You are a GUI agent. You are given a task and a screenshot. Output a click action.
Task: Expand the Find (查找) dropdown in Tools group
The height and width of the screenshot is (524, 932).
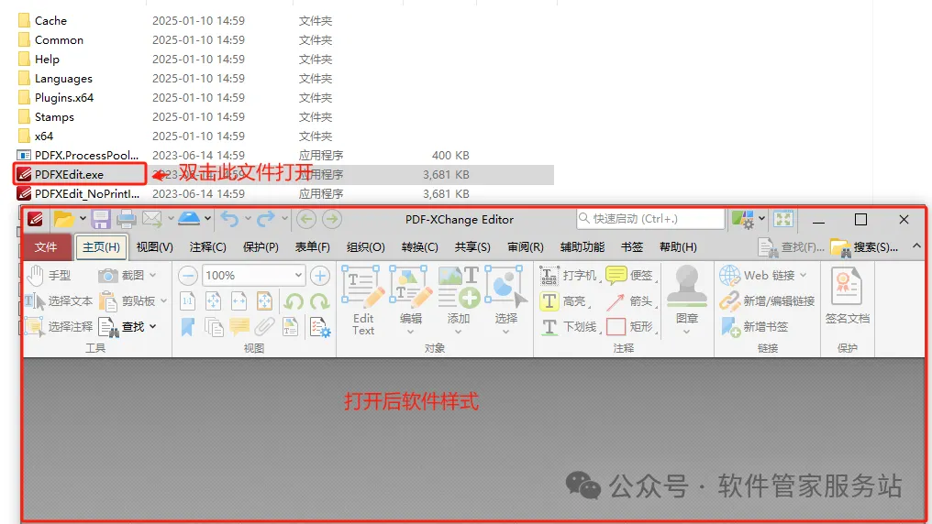pos(153,327)
